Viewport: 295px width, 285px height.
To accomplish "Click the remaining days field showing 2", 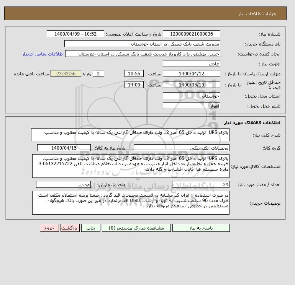I will pos(98,74).
